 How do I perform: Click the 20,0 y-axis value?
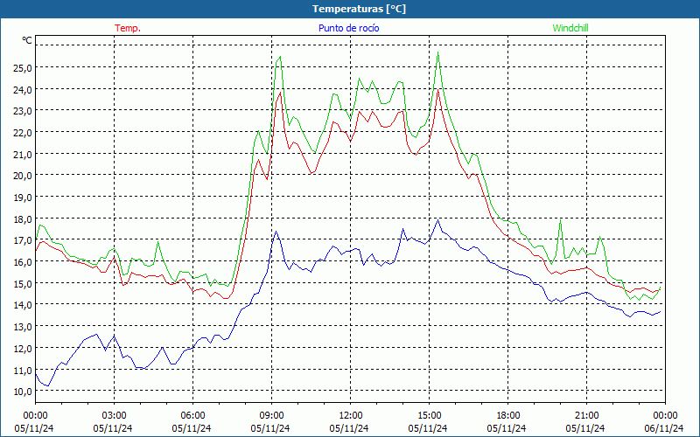[23, 176]
